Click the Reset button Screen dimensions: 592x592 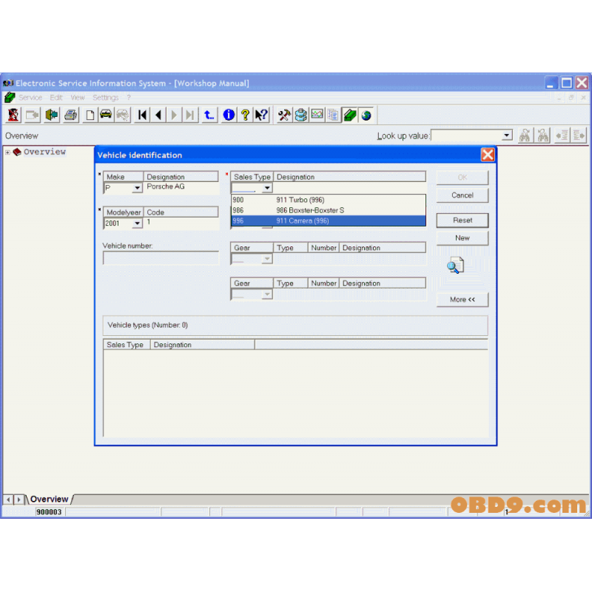[x=462, y=220]
